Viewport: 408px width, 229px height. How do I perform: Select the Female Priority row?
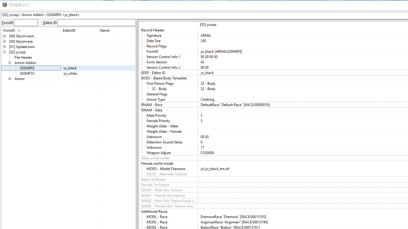click(x=273, y=121)
